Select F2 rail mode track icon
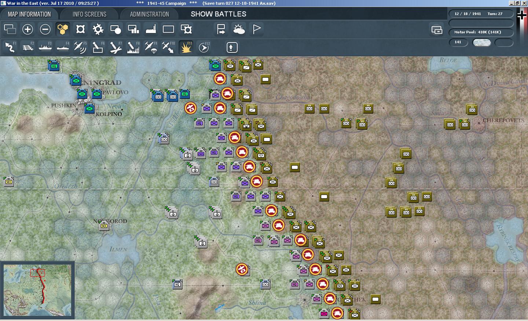 [x=27, y=47]
